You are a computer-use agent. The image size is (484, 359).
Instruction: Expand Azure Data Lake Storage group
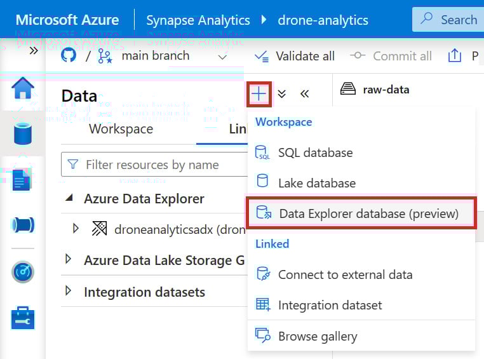coord(68,259)
